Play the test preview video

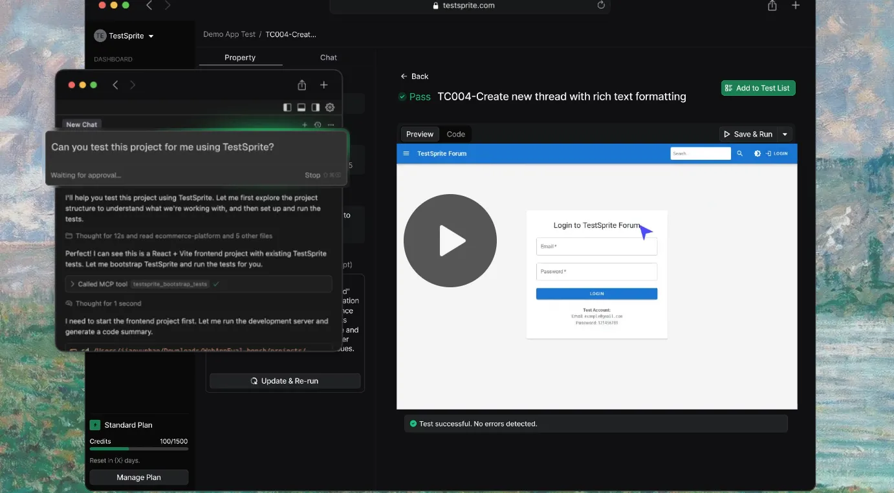coord(450,241)
